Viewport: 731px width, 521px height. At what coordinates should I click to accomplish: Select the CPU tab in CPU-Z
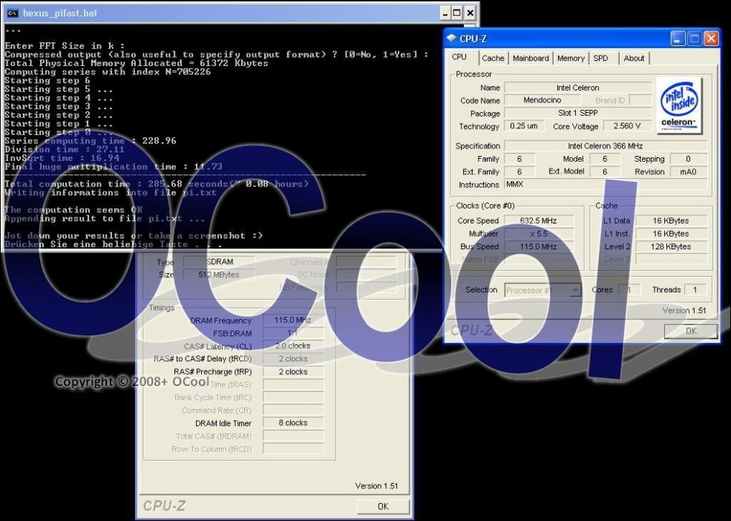click(x=459, y=57)
